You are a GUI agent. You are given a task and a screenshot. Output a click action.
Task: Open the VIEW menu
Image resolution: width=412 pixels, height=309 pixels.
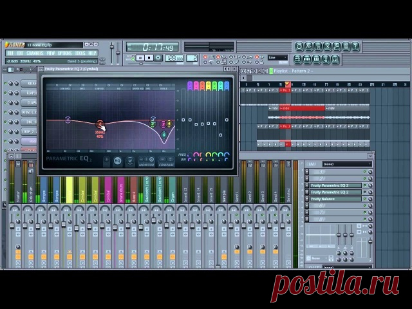pos(50,53)
